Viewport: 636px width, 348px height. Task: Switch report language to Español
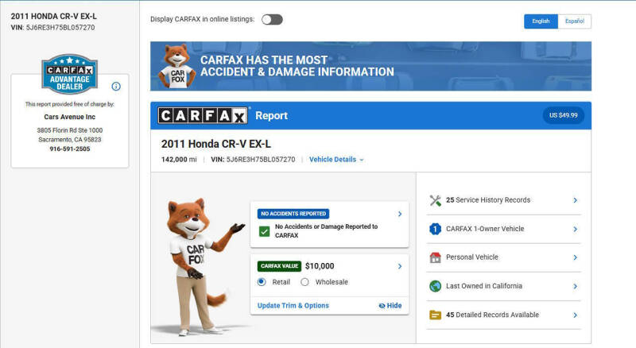574,21
